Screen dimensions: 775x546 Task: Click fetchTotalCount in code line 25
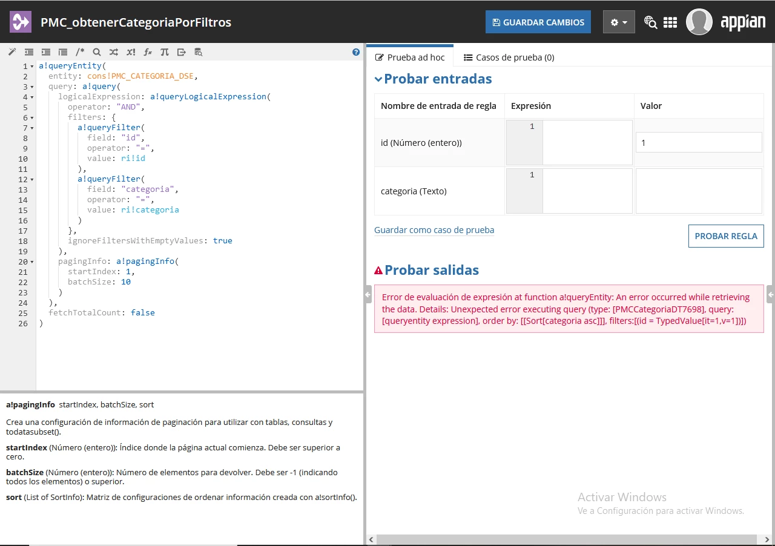[x=85, y=313]
